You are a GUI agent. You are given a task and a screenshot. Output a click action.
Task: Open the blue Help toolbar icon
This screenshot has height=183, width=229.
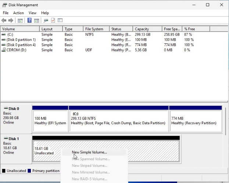(29, 20)
